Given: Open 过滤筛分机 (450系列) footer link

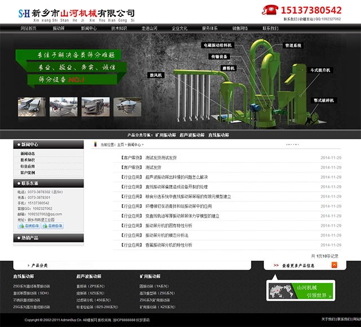Looking at the screenshot, I should click(94, 300).
